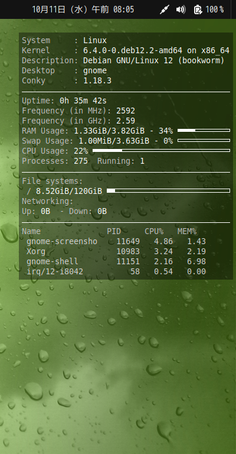Click the Conky version 1.18.3 text
Image resolution: width=236 pixels, height=454 pixels.
click(97, 80)
